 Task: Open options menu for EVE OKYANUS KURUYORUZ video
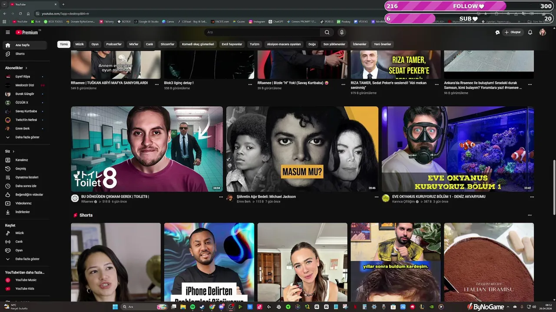(x=532, y=197)
